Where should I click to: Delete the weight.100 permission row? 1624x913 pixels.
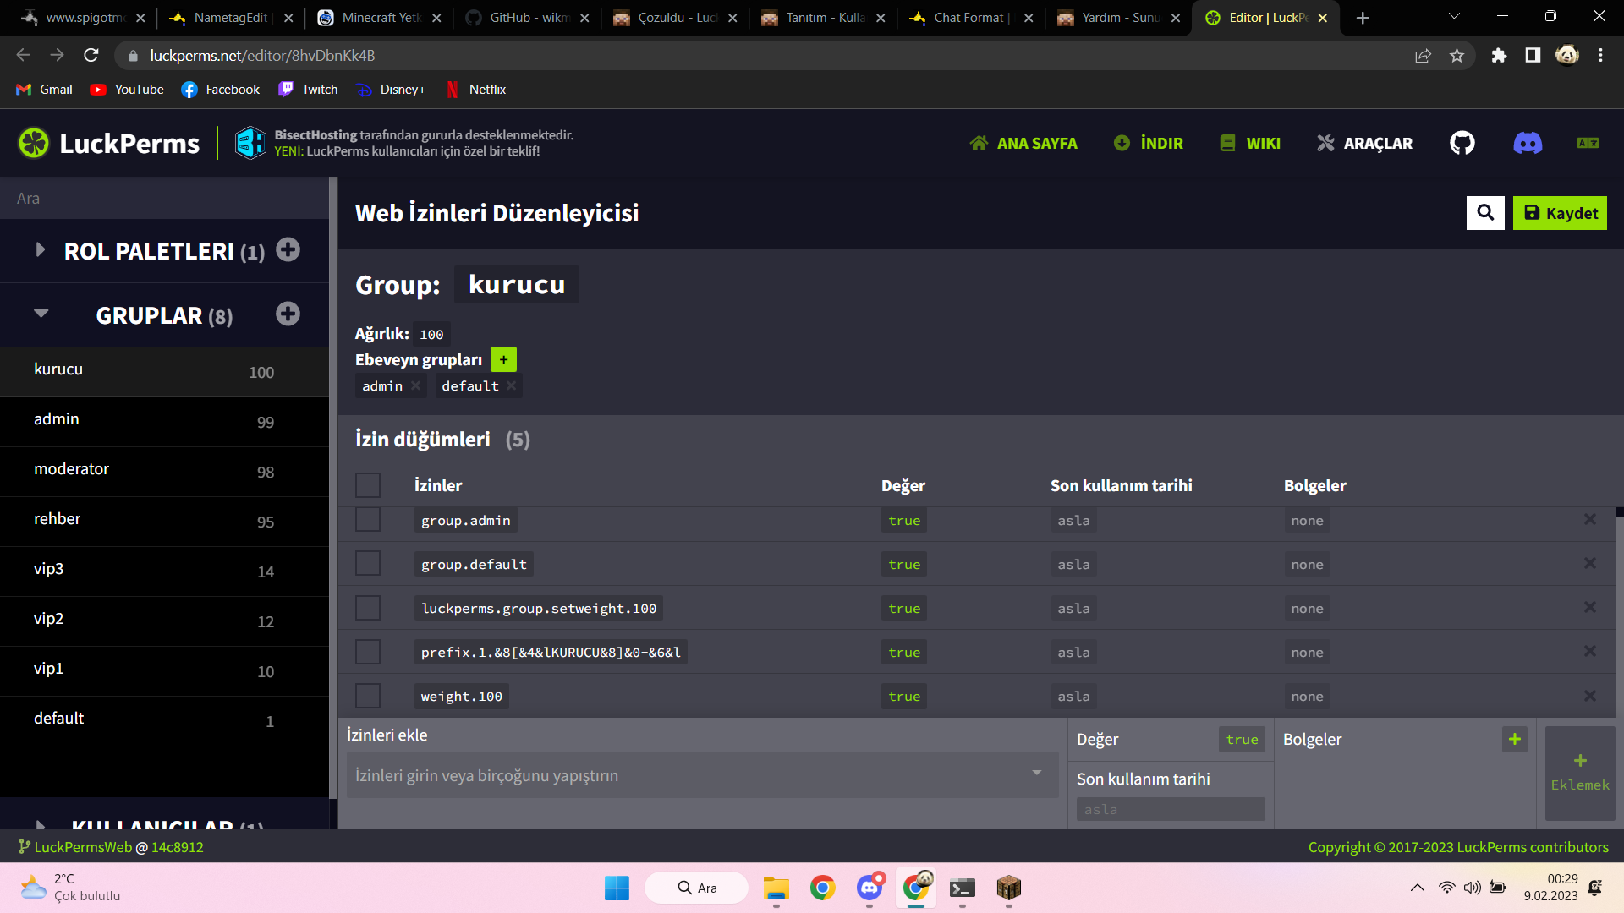pos(1590,696)
